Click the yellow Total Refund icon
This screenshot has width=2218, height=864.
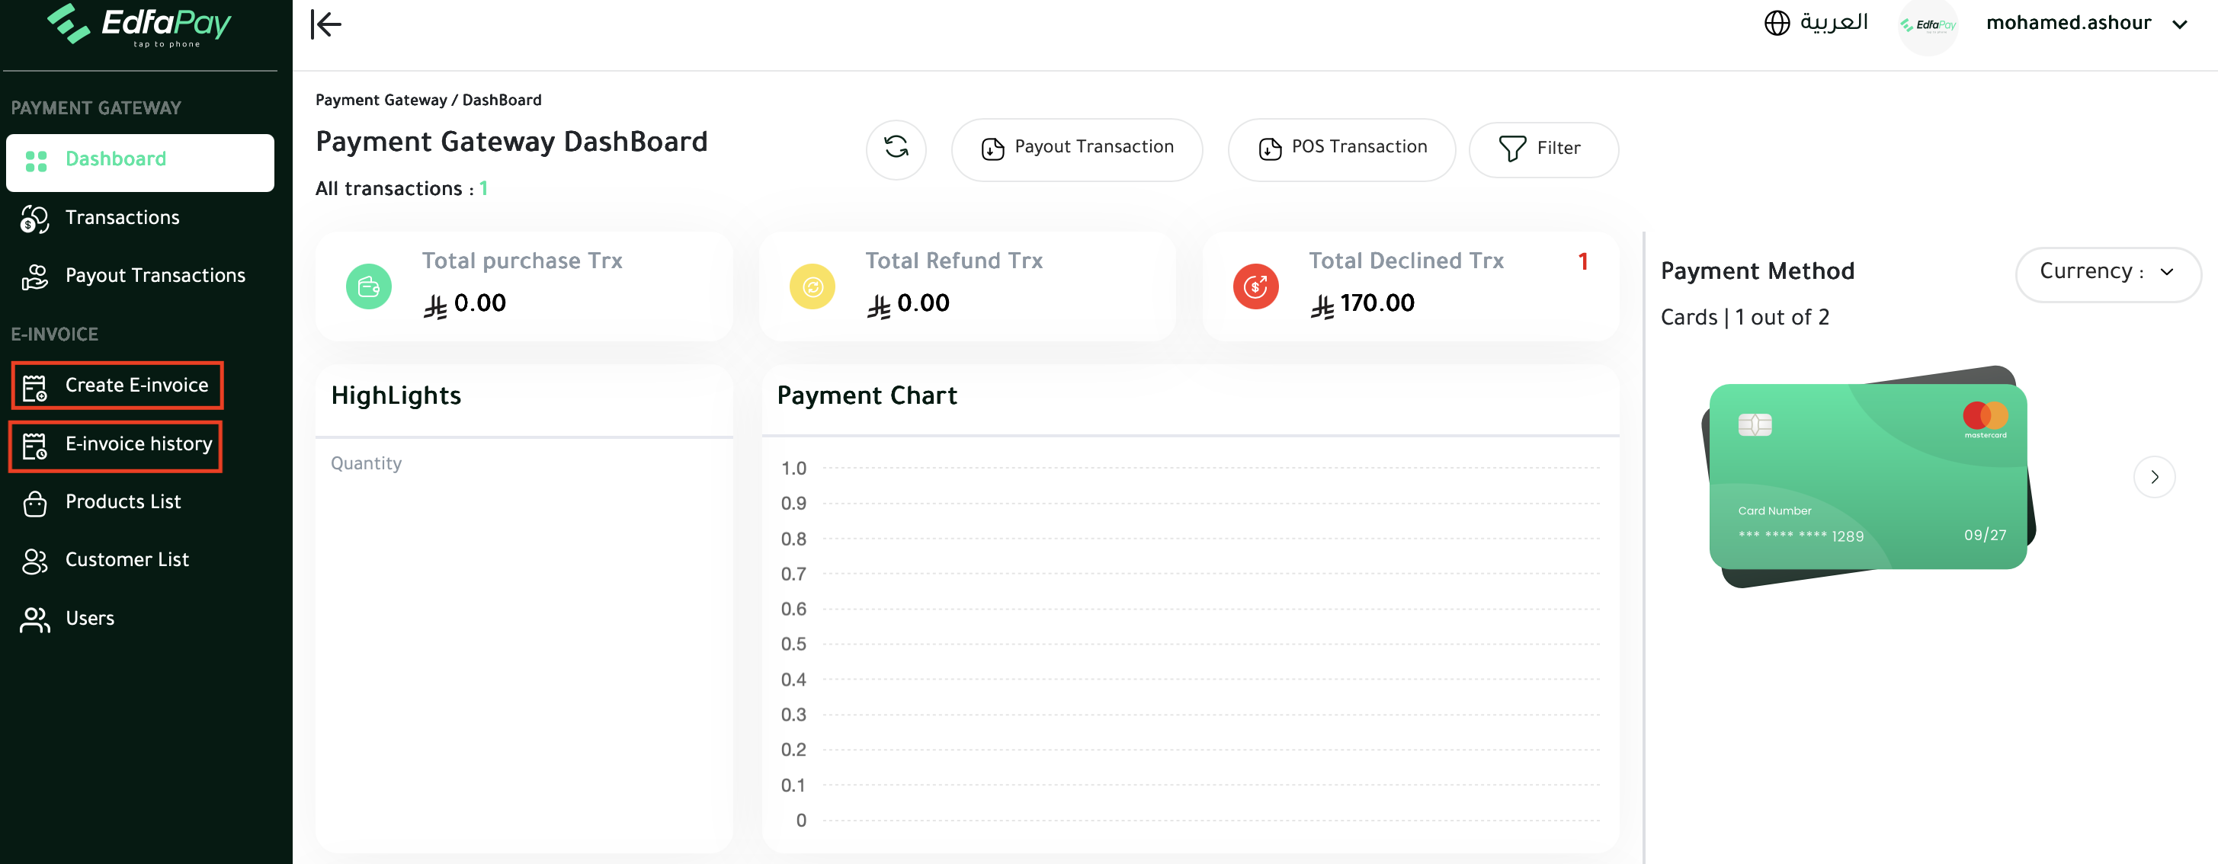click(812, 286)
